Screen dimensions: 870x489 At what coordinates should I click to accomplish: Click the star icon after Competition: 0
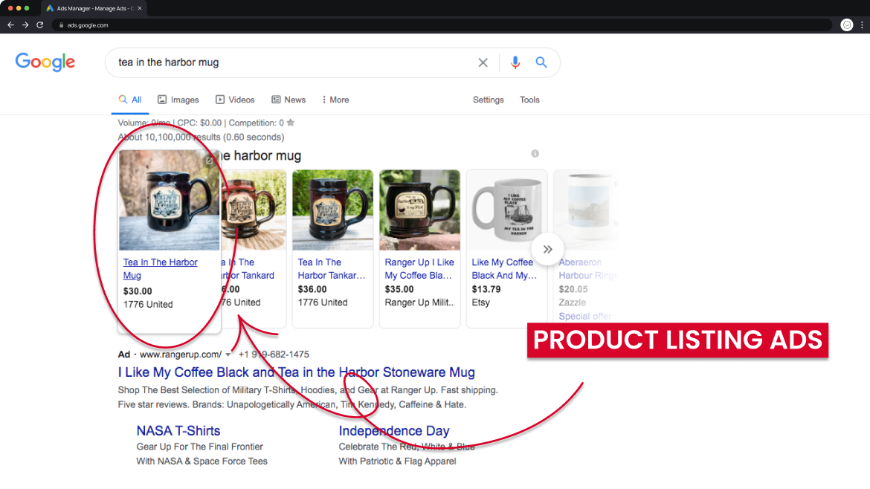click(290, 122)
